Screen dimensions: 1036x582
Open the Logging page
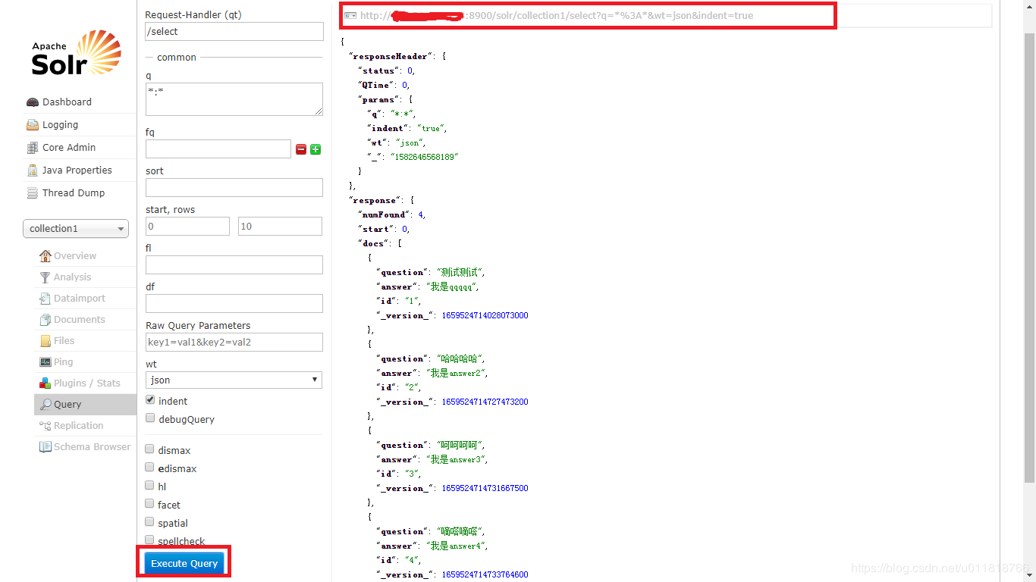[60, 125]
